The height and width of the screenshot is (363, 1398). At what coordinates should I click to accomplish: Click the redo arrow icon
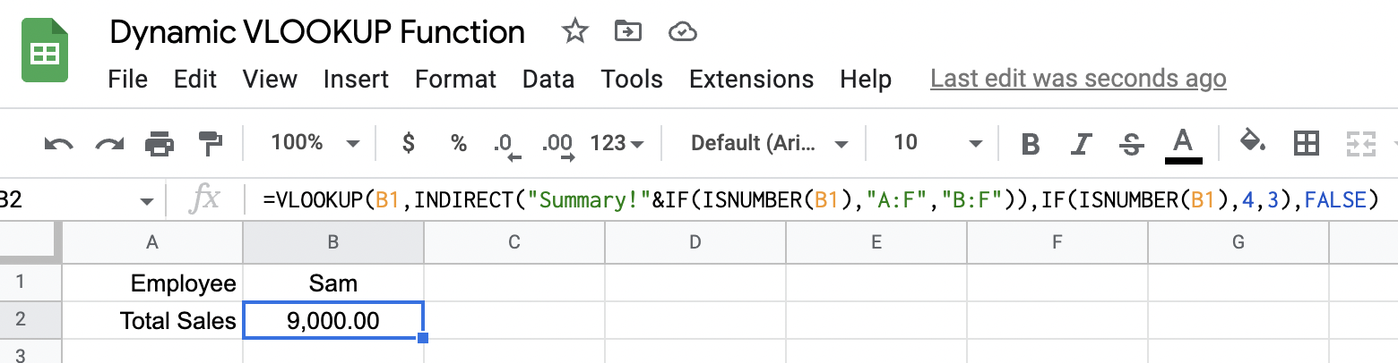pyautogui.click(x=109, y=143)
